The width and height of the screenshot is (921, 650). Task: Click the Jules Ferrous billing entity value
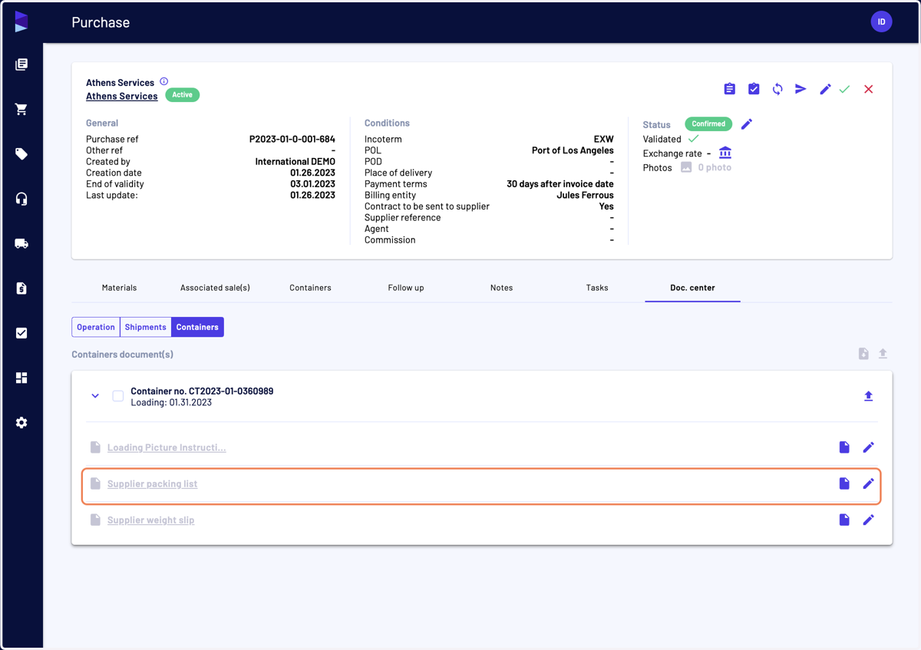click(585, 195)
